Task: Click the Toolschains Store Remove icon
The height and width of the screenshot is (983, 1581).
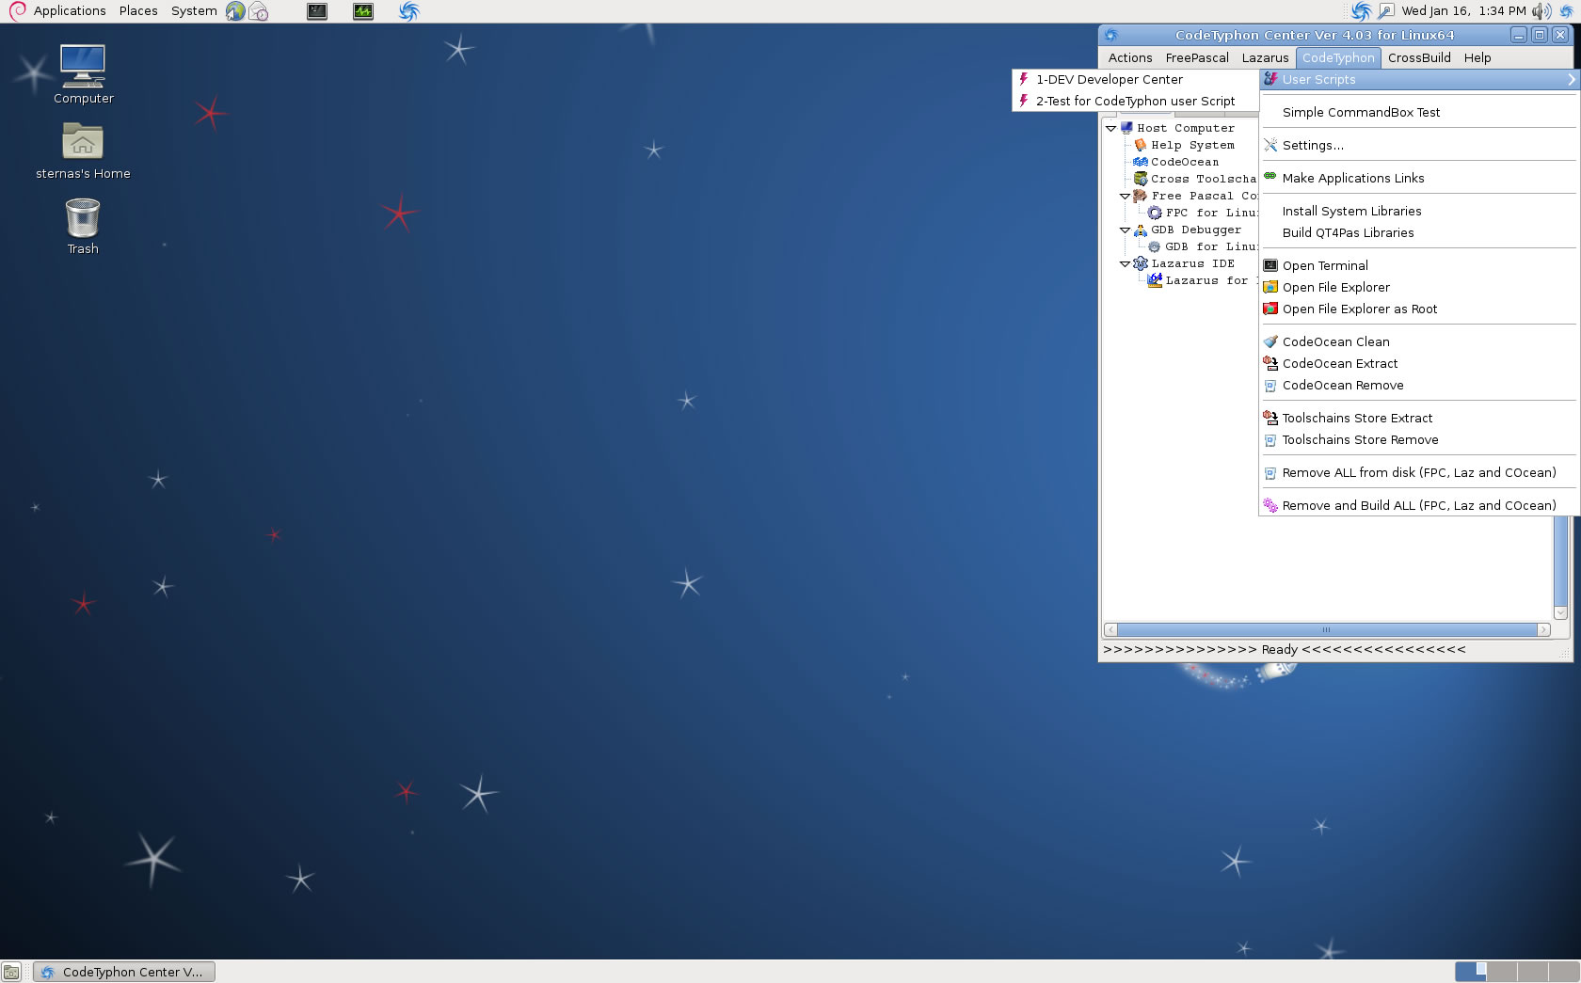Action: tap(1270, 440)
